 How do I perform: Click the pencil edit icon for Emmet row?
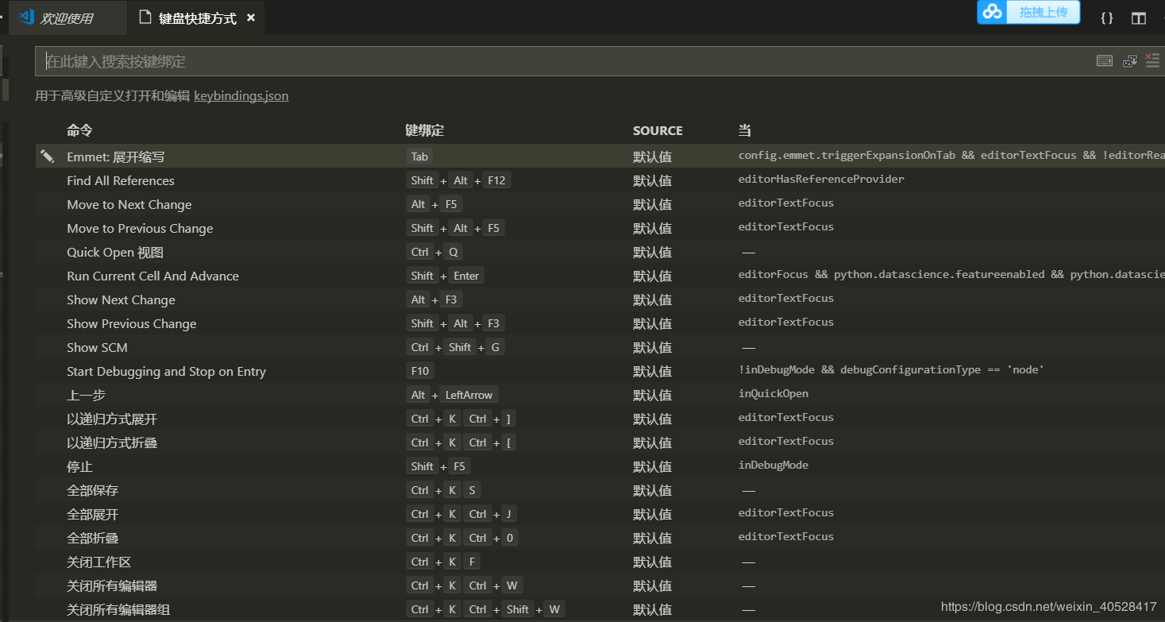pyautogui.click(x=47, y=156)
